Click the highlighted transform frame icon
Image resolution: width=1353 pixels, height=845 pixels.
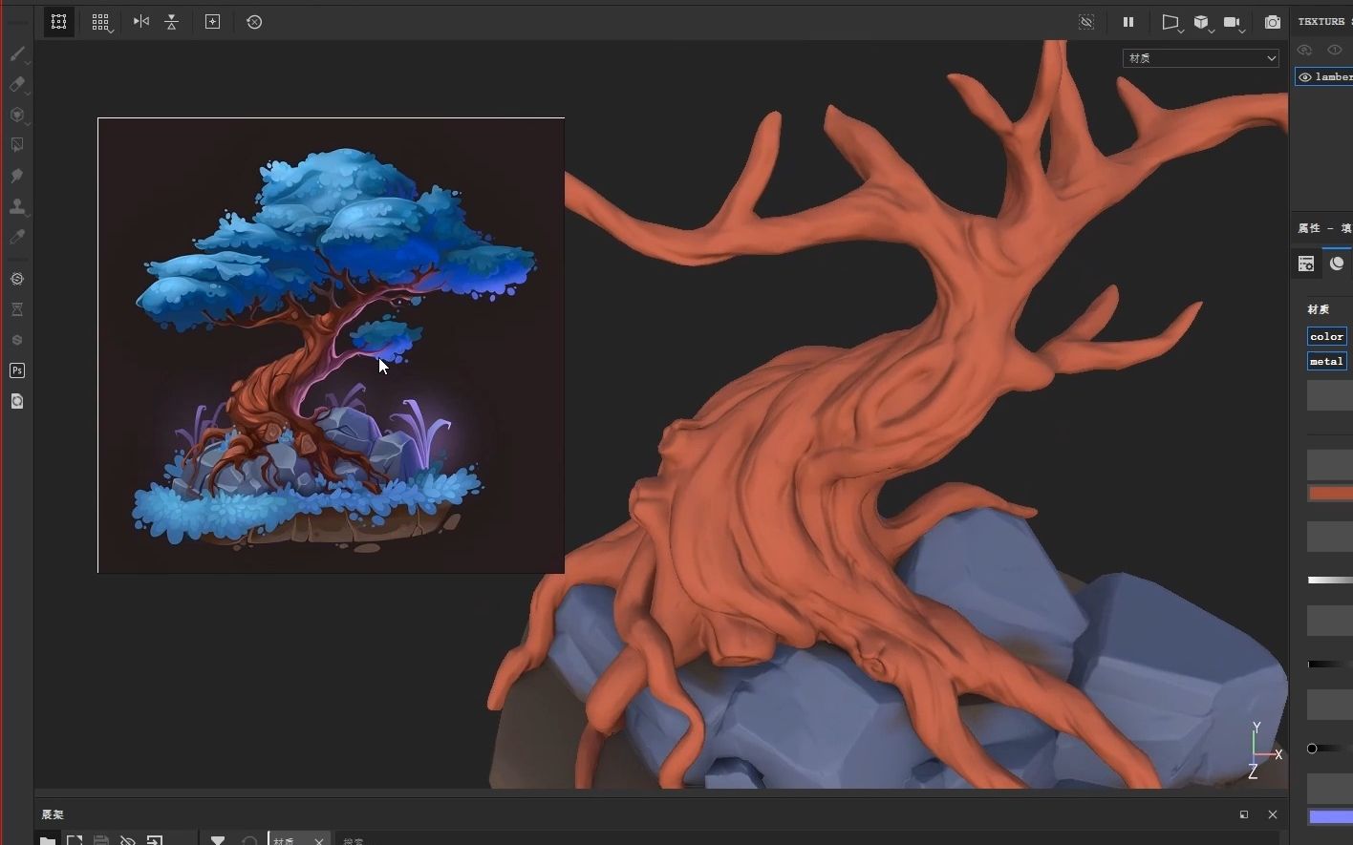coord(59,22)
